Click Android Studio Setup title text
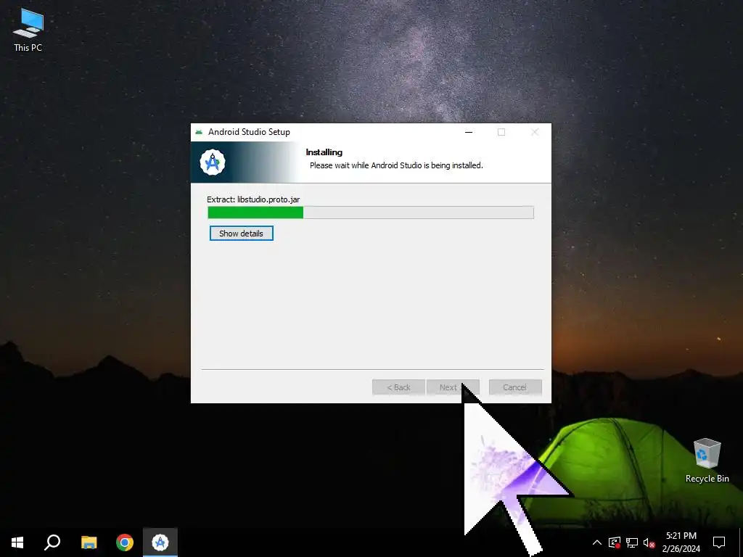The width and height of the screenshot is (743, 557). click(x=250, y=132)
